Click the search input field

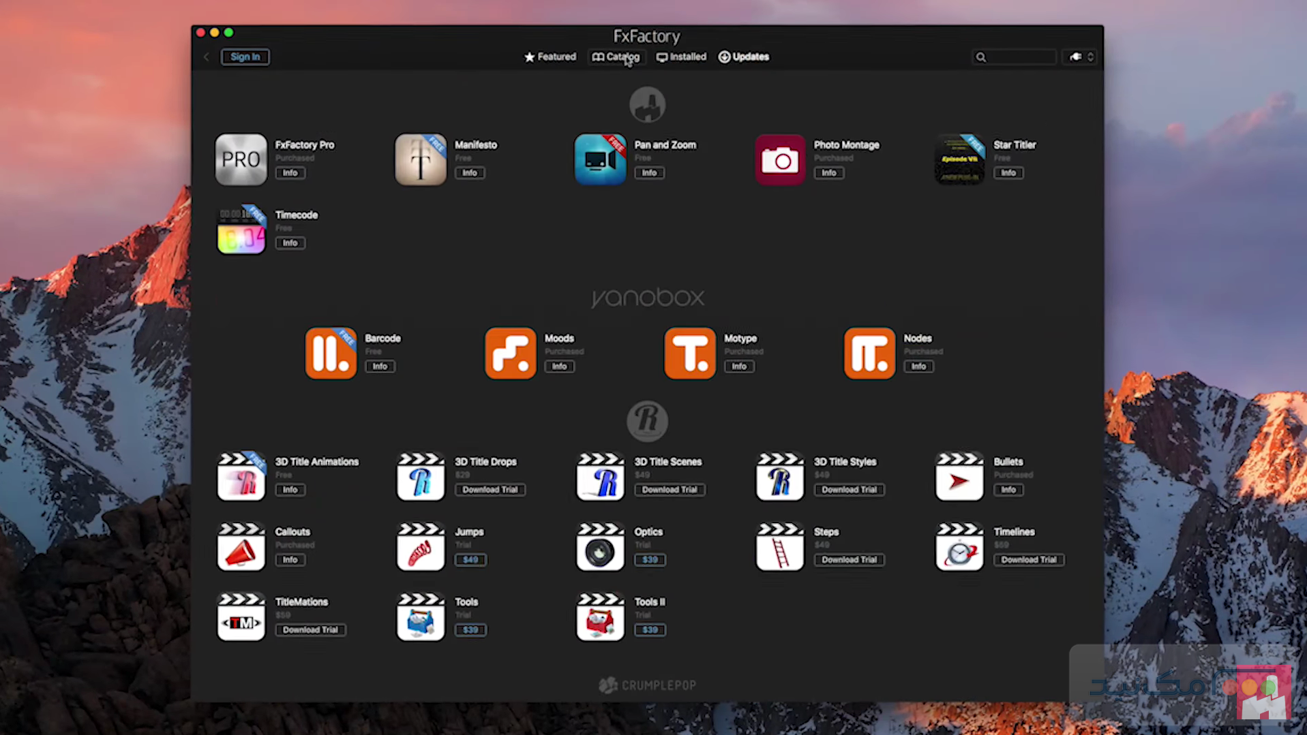click(1019, 57)
